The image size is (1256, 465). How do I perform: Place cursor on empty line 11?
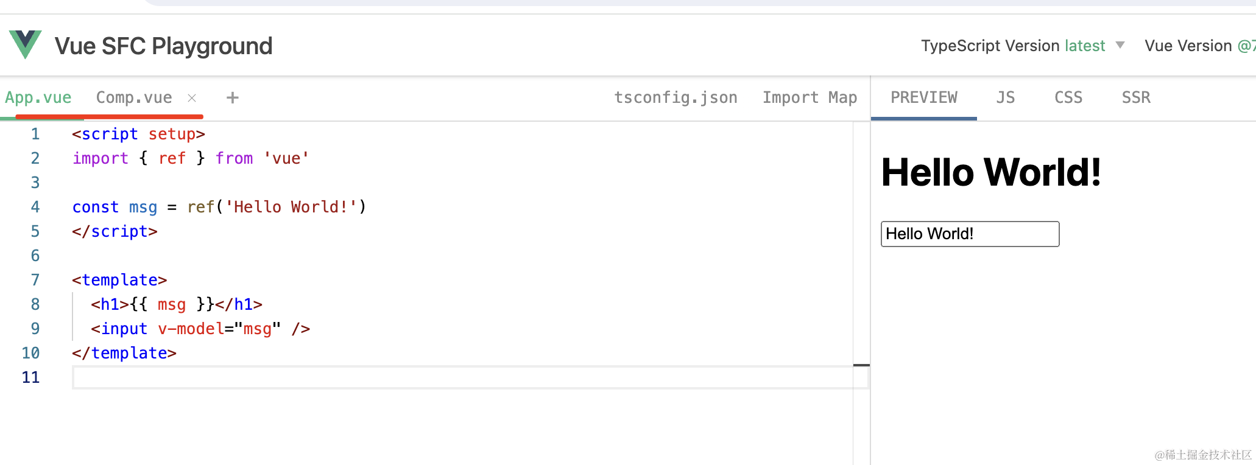[463, 377]
